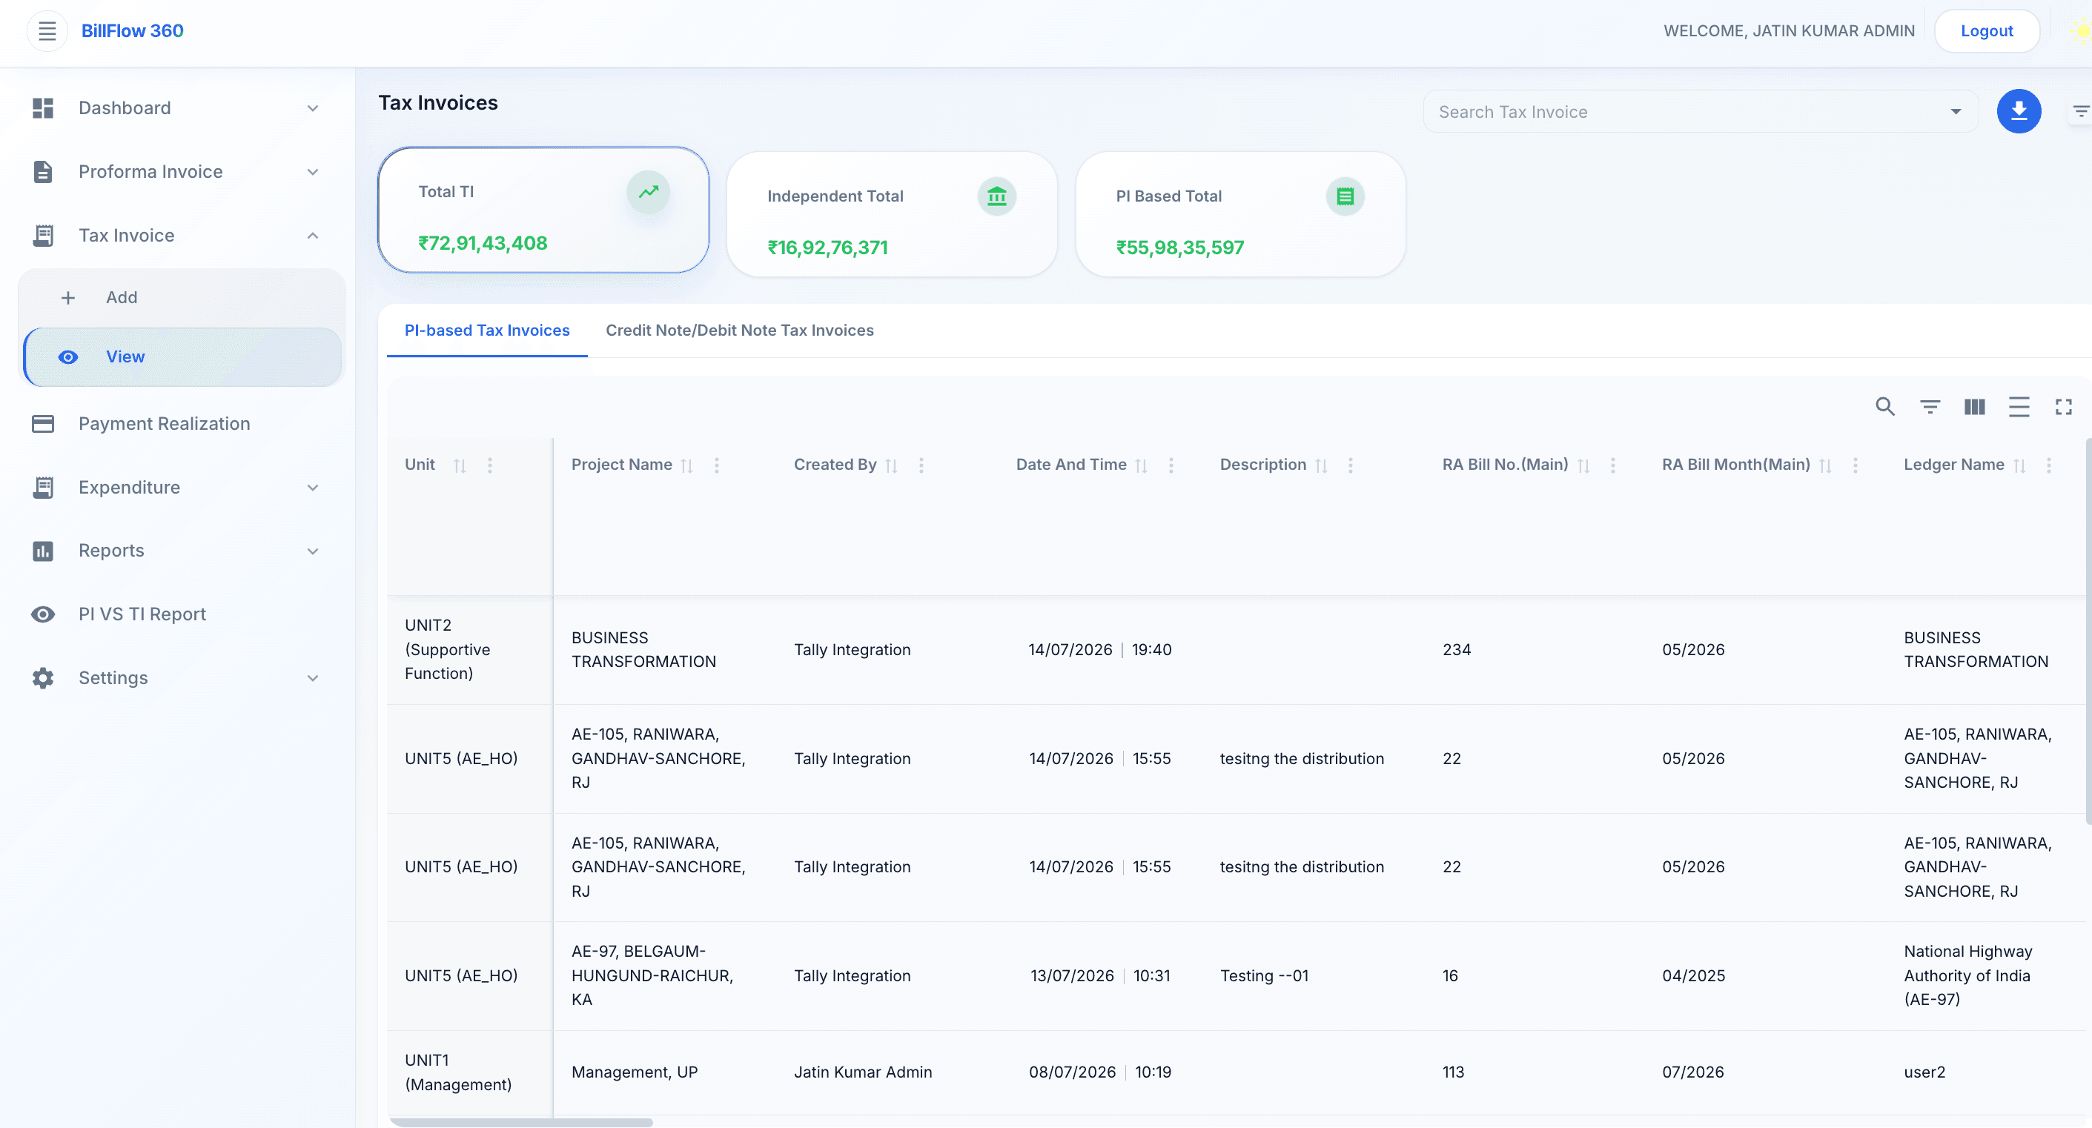Expand Proforma Invoice sidebar section
Screen dimensions: 2092x1128
(313, 171)
